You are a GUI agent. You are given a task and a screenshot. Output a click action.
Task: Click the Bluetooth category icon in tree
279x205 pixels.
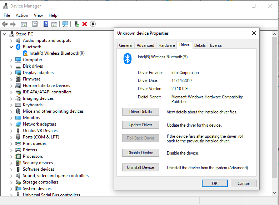coord(18,47)
